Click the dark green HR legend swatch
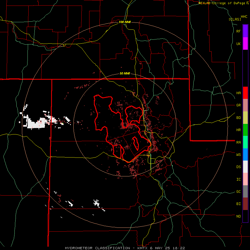Screen dimensions: 250x250 (245, 130)
